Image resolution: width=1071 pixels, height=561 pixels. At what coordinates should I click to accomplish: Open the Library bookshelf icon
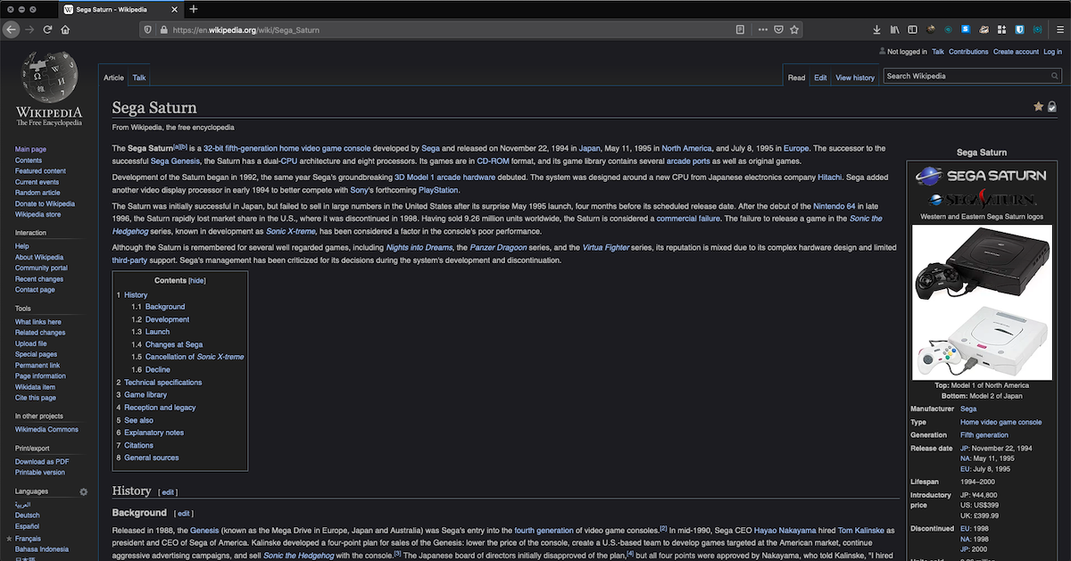(x=895, y=29)
